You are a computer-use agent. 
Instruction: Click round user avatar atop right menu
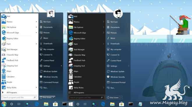(x=118, y=14)
